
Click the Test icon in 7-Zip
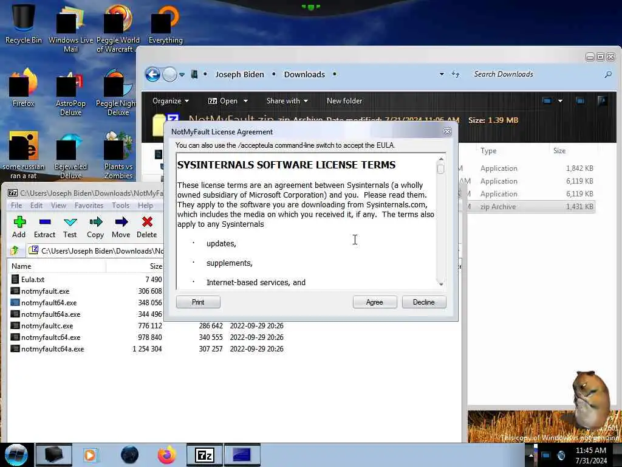click(70, 227)
